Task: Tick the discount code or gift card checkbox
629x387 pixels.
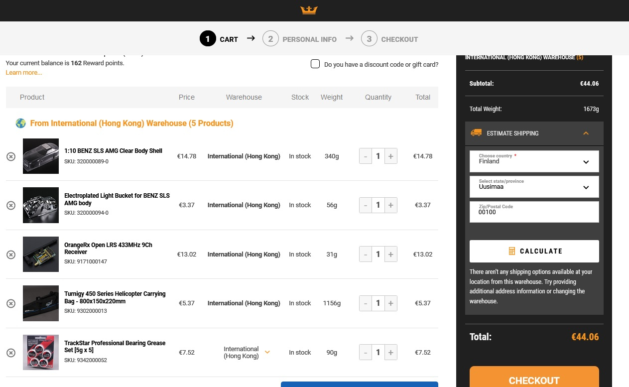Action: pyautogui.click(x=315, y=64)
